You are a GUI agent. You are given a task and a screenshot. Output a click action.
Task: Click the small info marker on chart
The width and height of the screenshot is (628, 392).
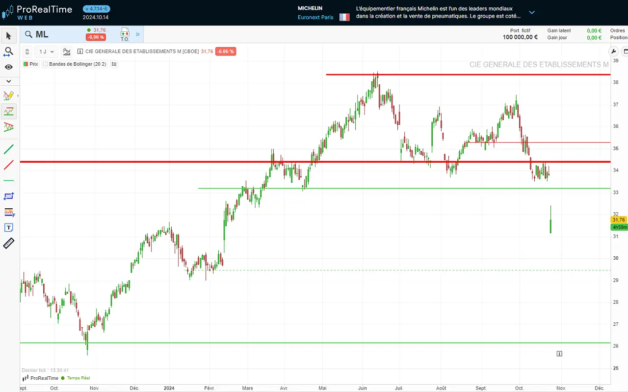[x=559, y=353]
